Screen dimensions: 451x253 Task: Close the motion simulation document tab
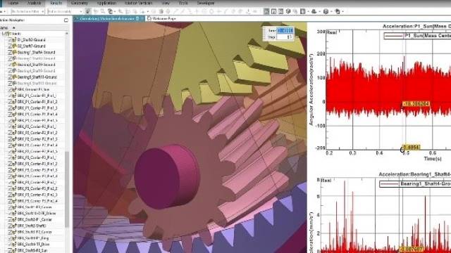point(137,18)
